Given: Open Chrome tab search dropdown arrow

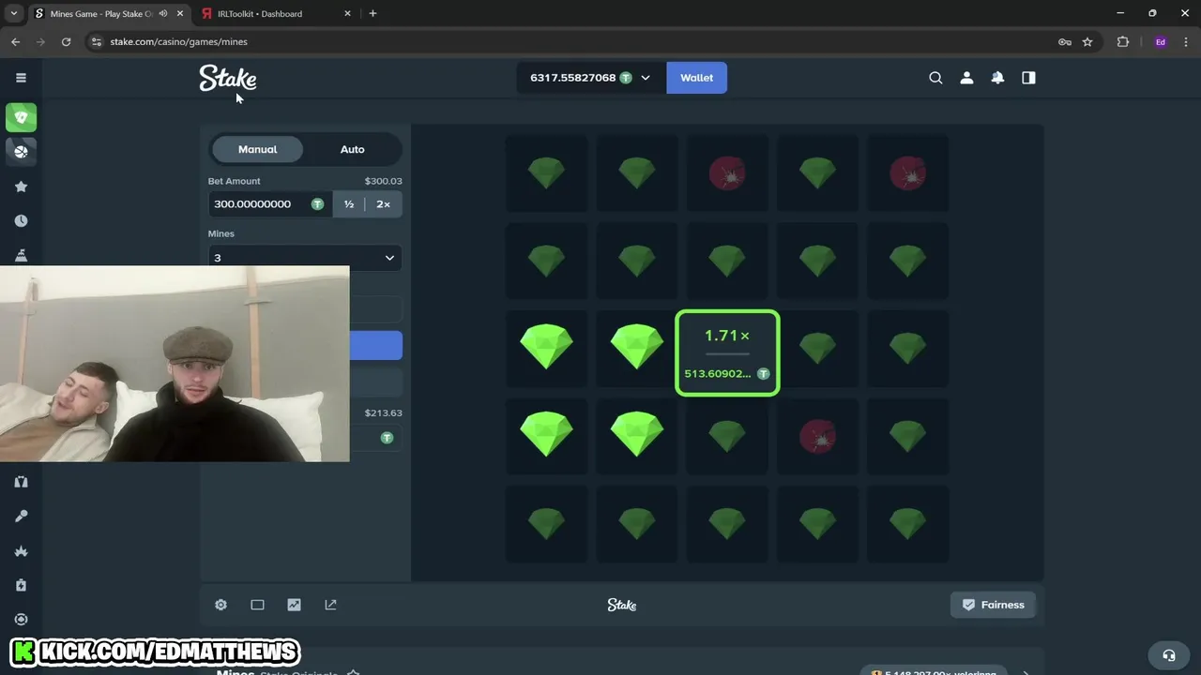Looking at the screenshot, I should click(13, 13).
